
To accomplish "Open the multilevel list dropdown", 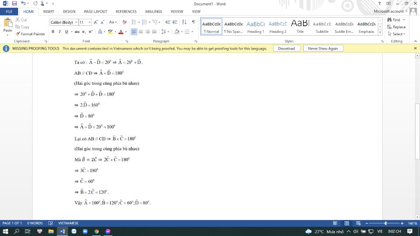I will click(160, 22).
